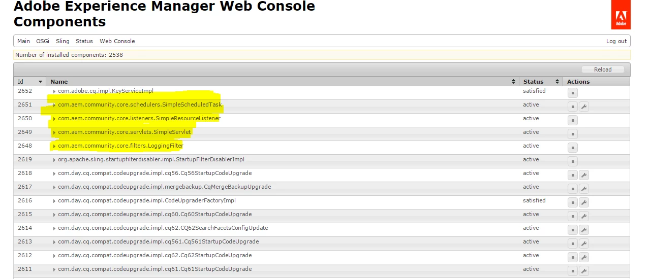Open the Status menu
Image resolution: width=651 pixels, height=279 pixels.
click(84, 41)
